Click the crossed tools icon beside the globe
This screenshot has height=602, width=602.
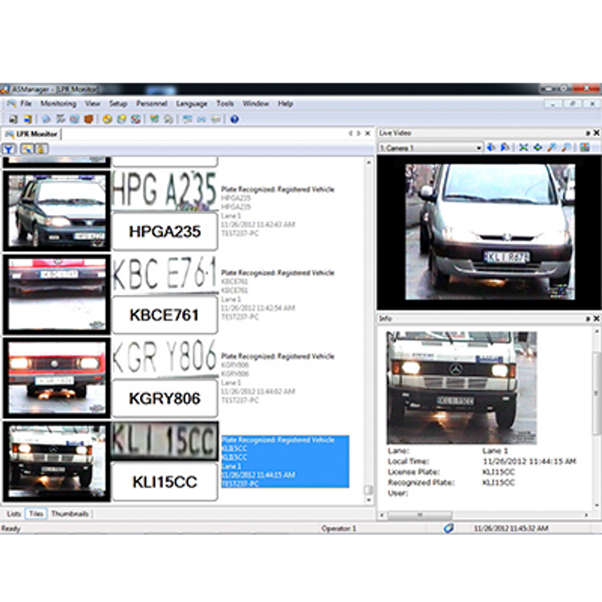(x=60, y=119)
